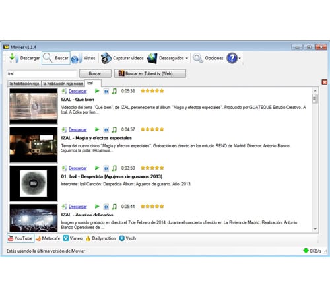Play the 01. Izal - Despedida video
Viewport: 330px width, 297px height.
point(97,168)
